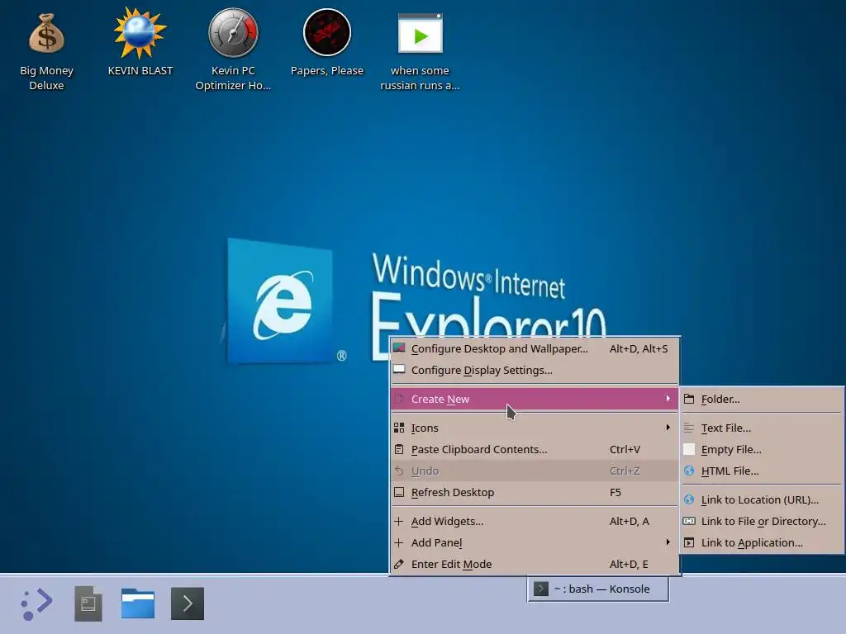
Task: Click the launcher icon beside Link to Application
Action: click(689, 543)
